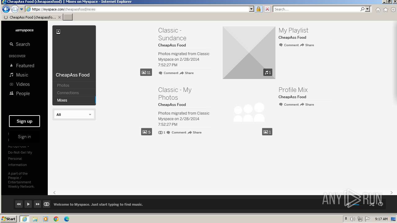Click the IE search box
This screenshot has height=223, width=397.
click(316, 9)
